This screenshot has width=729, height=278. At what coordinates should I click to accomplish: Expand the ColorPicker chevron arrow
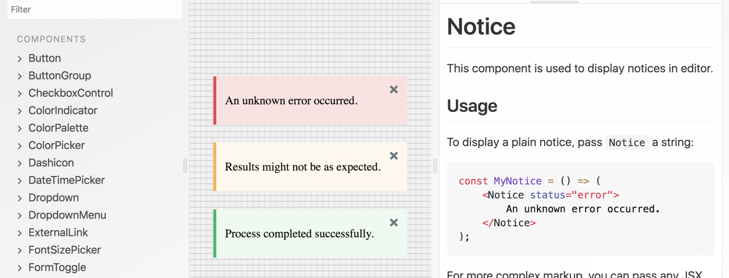point(20,146)
